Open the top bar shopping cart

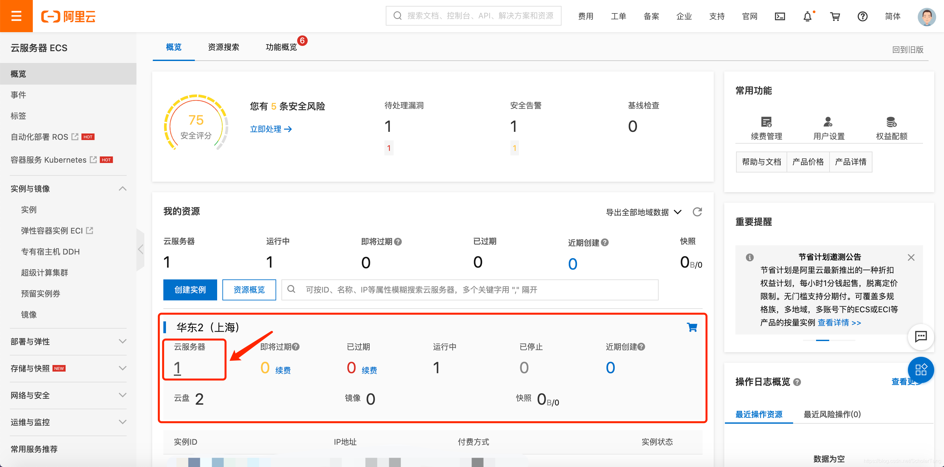click(835, 16)
